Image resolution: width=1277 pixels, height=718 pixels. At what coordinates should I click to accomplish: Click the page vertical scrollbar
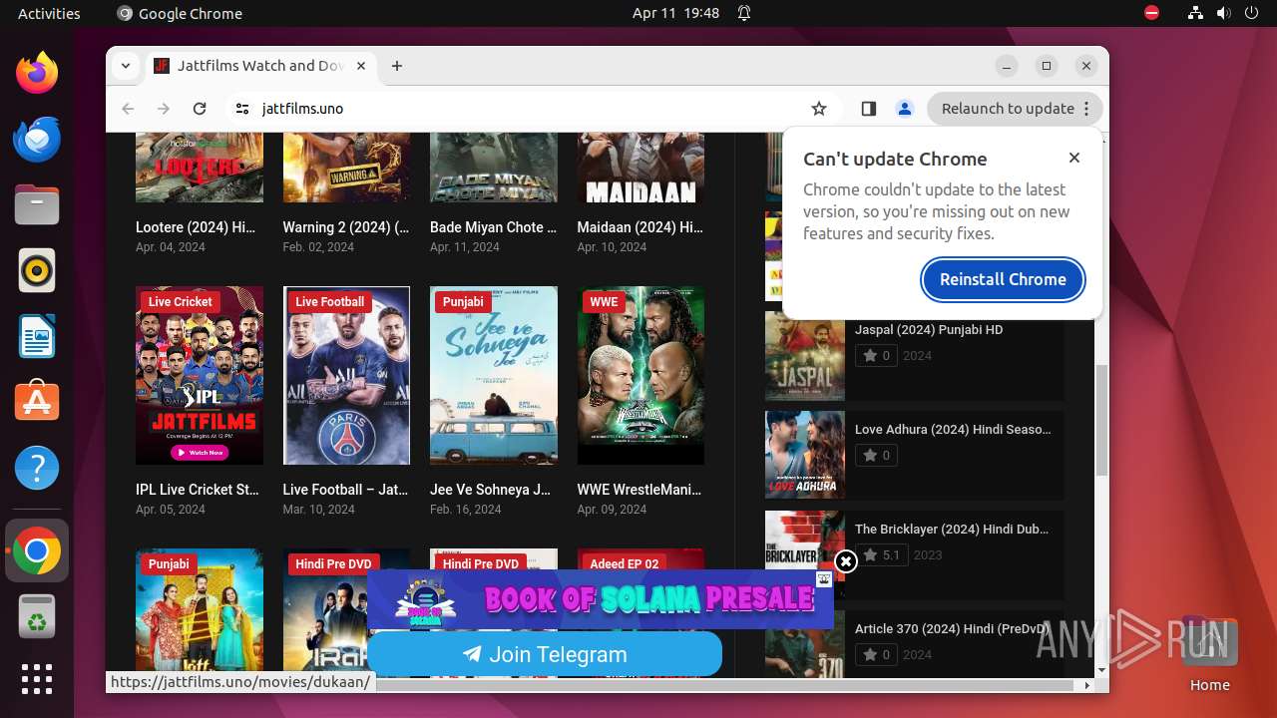click(1101, 419)
